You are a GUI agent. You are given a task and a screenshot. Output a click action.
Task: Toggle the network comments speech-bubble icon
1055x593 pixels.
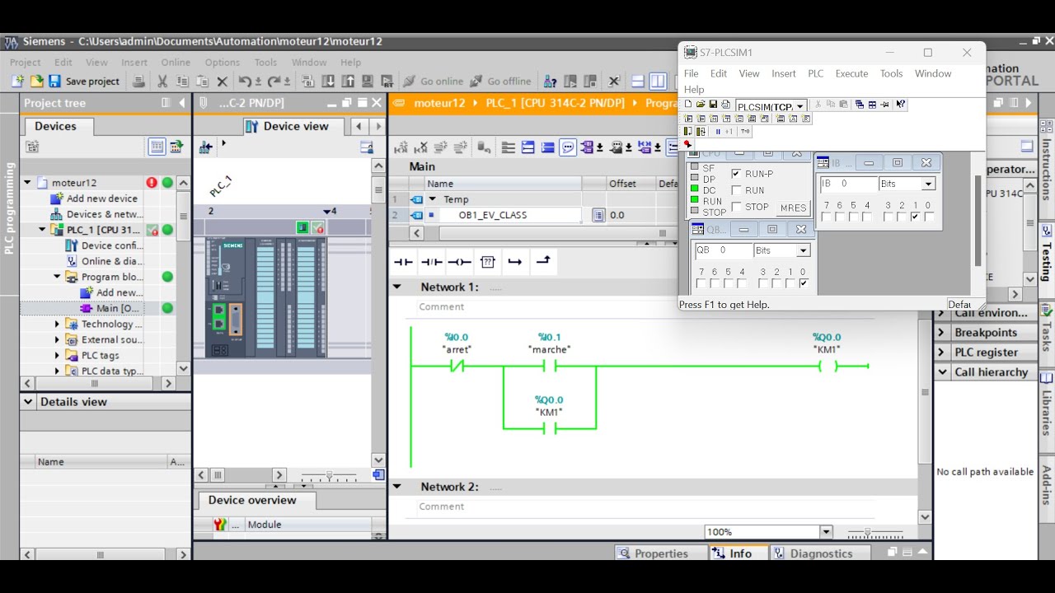(x=568, y=147)
